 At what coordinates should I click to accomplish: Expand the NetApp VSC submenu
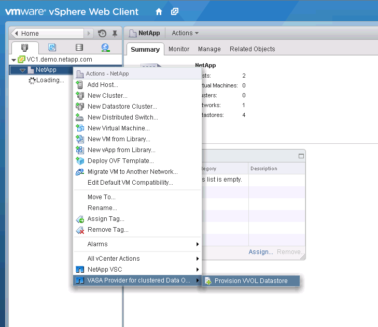click(x=137, y=269)
